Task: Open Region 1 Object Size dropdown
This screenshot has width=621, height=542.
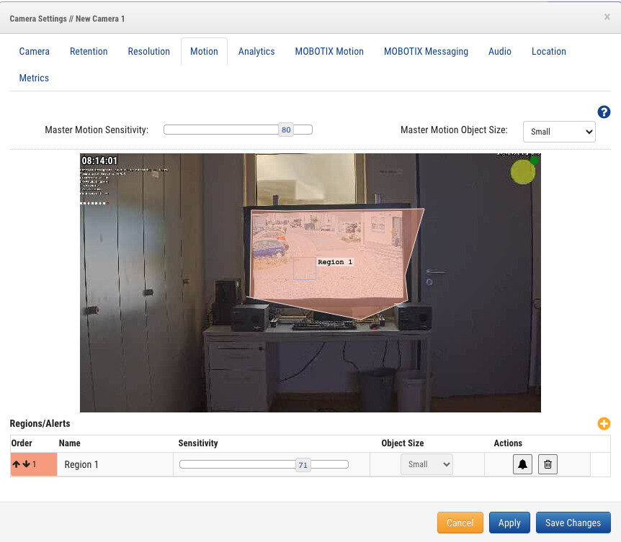Action: click(426, 465)
